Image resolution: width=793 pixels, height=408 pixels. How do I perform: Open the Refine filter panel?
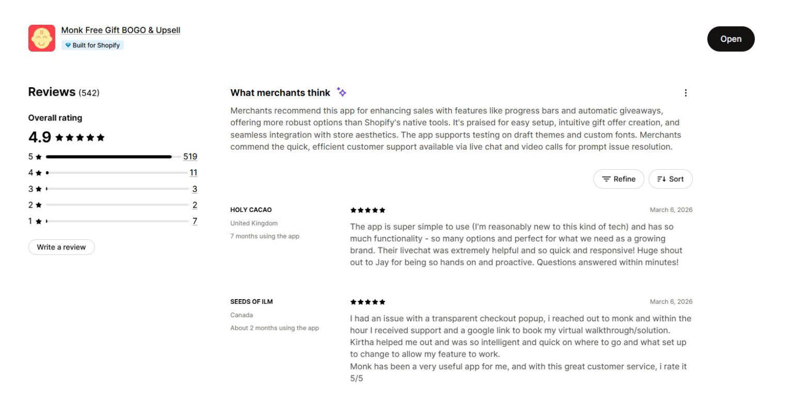619,179
